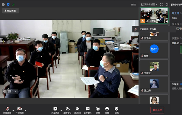Click the meeting info icon top-left
The height and width of the screenshot is (115, 182).
[3, 5]
